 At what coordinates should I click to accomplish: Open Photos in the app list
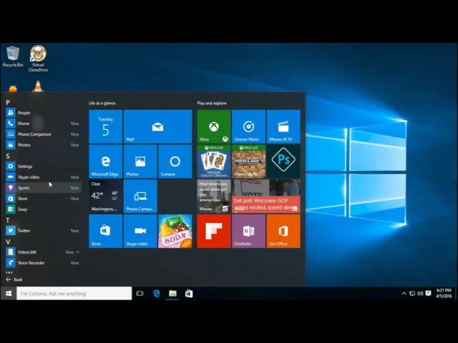43,144
